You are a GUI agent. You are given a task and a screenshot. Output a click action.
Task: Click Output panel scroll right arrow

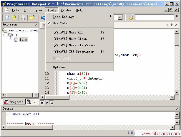pyautogui.click(x=172, y=127)
